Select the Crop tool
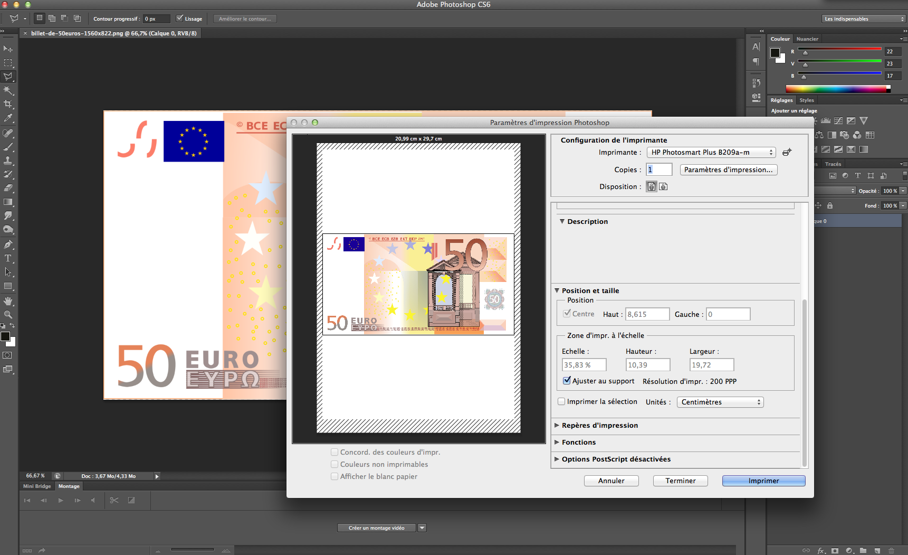 click(8, 104)
